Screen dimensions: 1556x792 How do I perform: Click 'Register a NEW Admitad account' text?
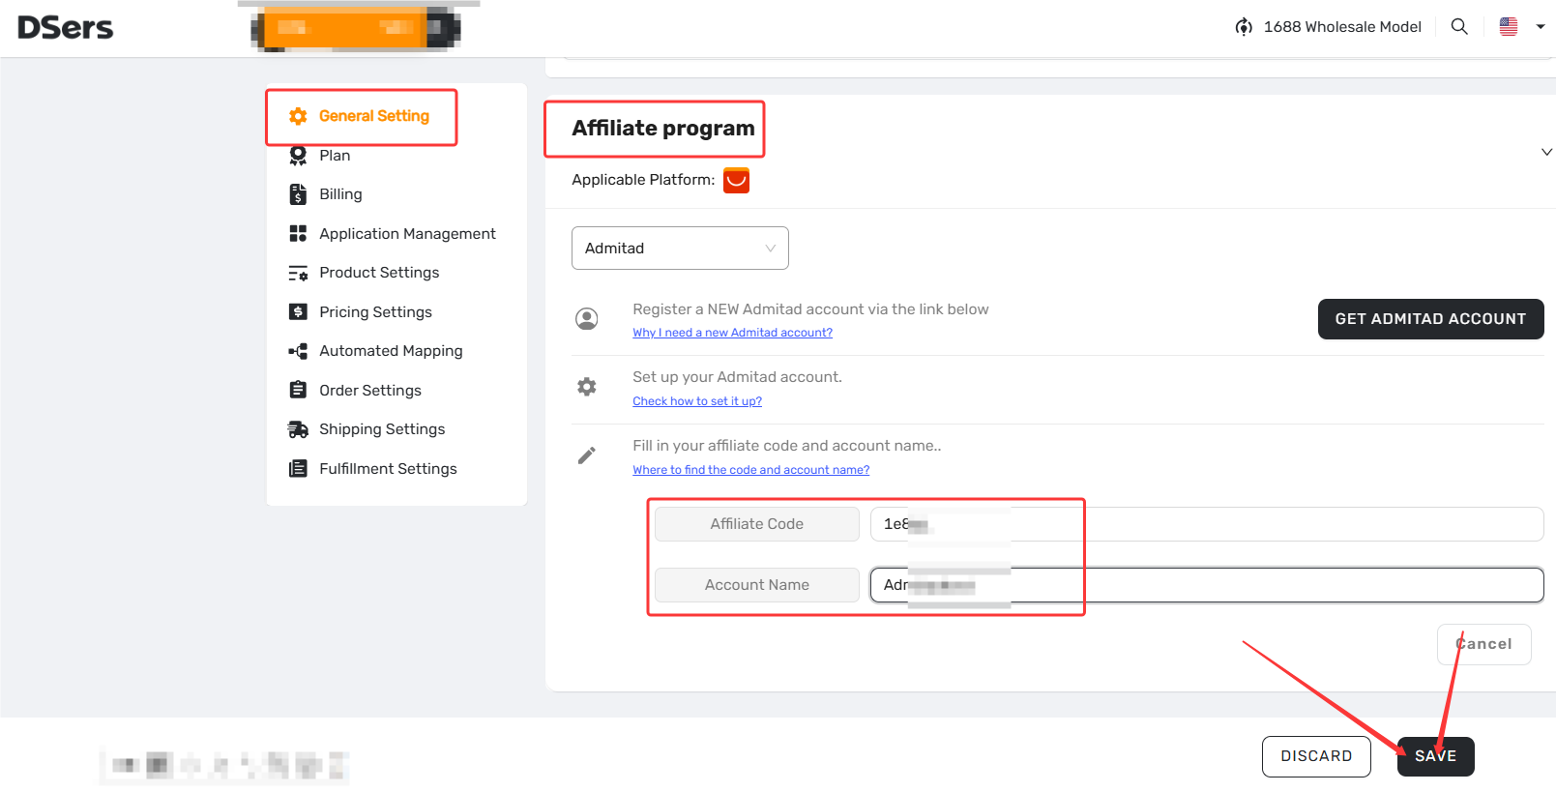pos(810,309)
